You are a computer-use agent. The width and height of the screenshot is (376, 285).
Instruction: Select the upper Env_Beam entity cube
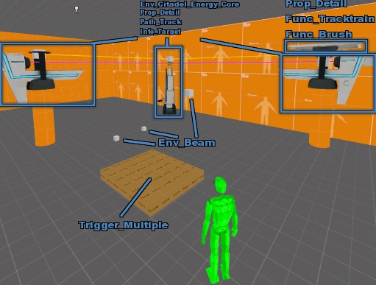point(144,129)
